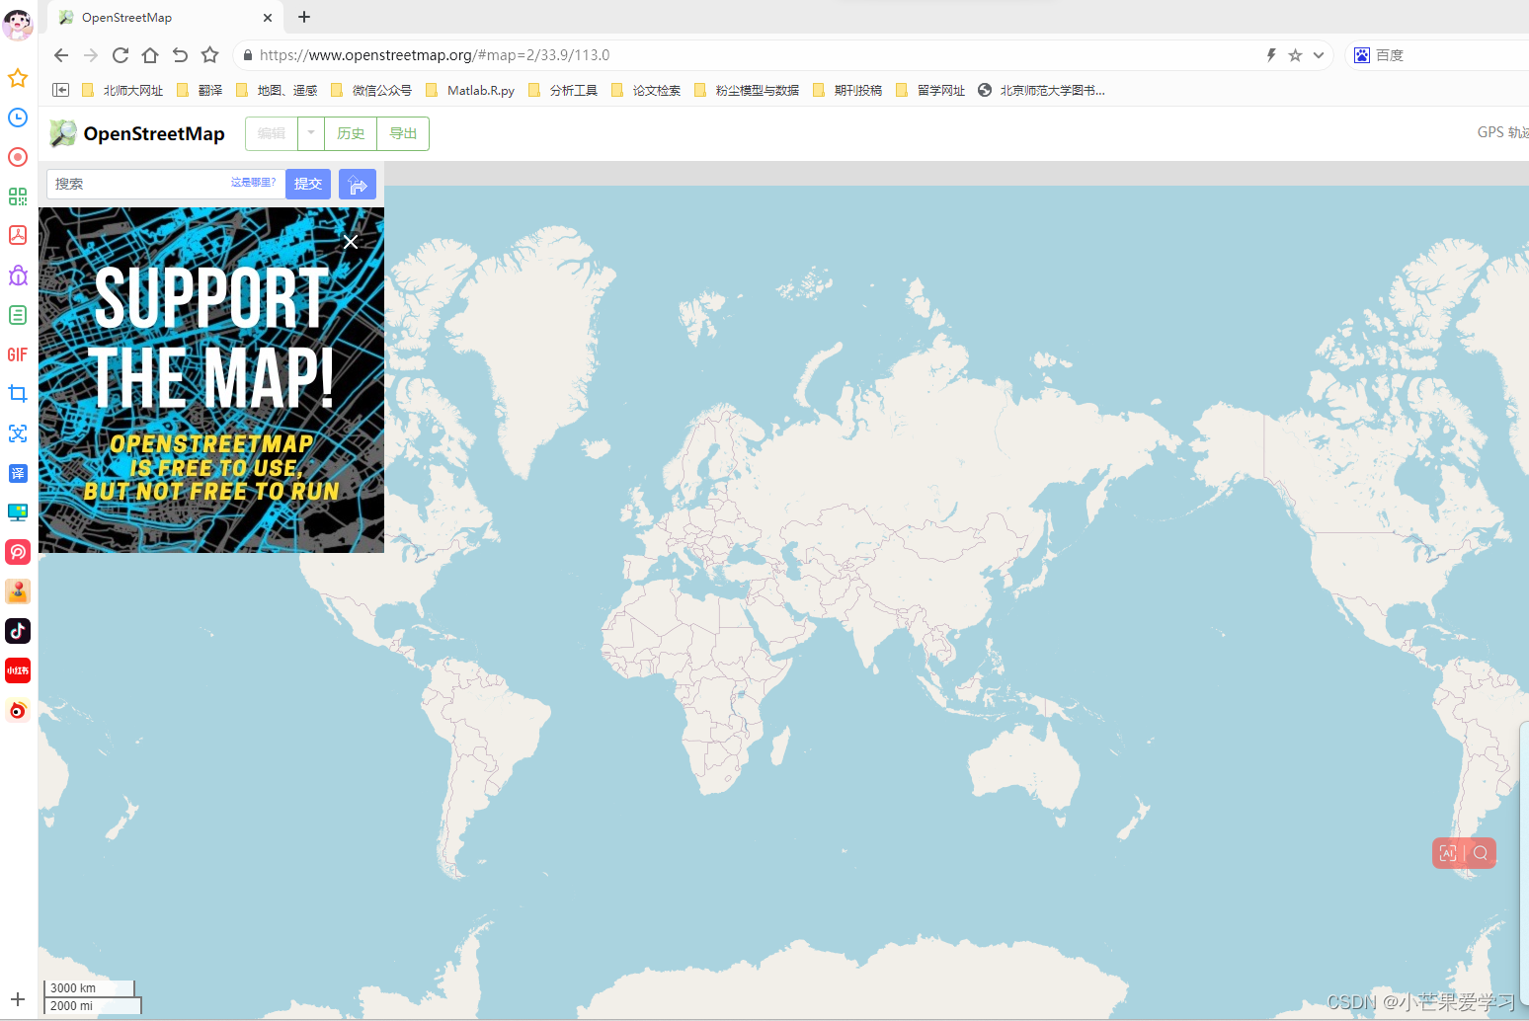Click the Support the Map banner image
Screen dimensions: 1529x1021
[211, 380]
